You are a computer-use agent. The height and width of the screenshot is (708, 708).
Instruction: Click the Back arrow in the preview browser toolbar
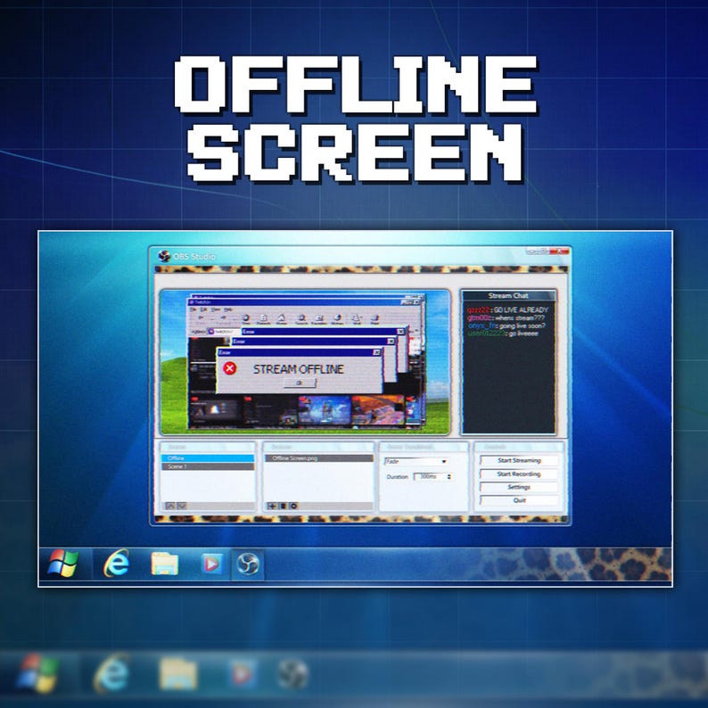click(202, 318)
